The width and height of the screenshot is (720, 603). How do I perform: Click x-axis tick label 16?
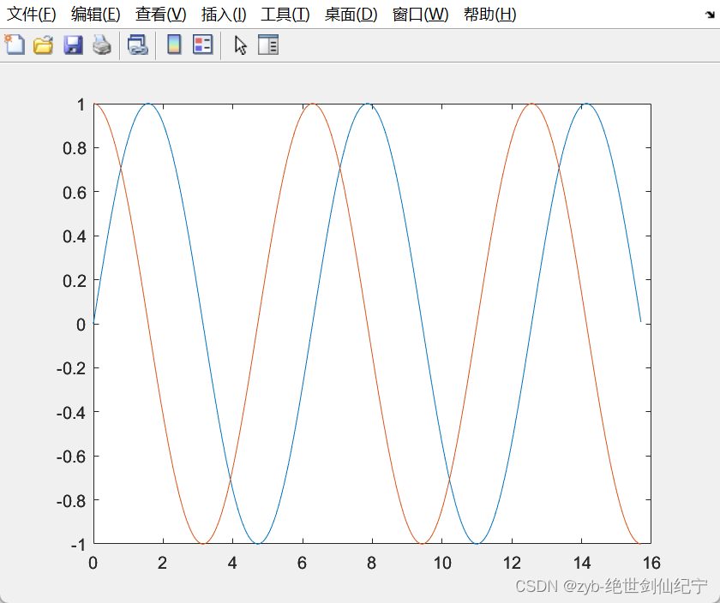click(x=651, y=563)
